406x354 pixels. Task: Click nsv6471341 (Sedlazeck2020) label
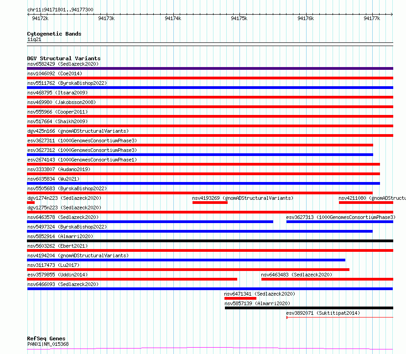[x=260, y=294]
